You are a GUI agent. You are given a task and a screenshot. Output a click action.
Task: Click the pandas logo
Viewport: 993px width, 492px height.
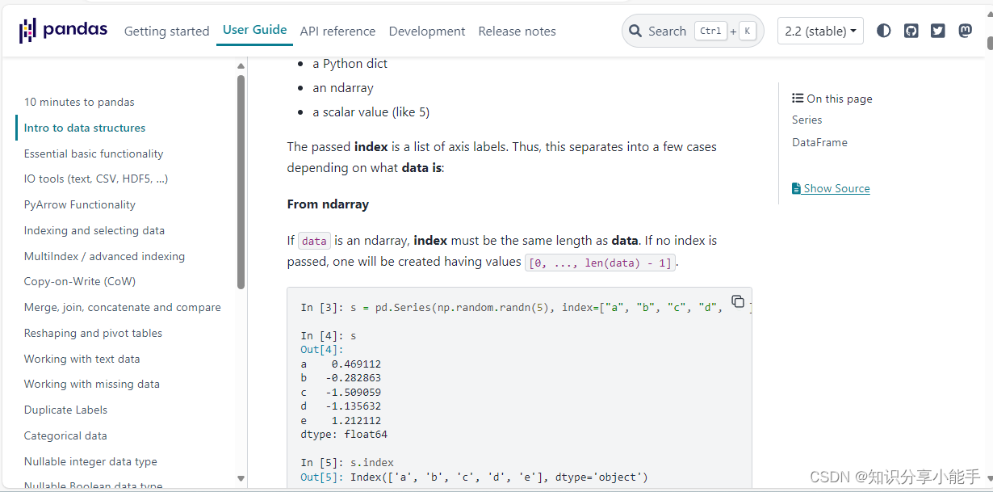click(63, 31)
